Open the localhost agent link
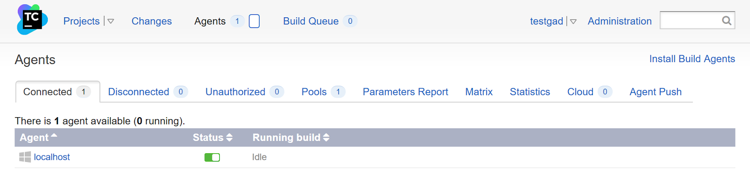Image resolution: width=750 pixels, height=177 pixels. tap(52, 157)
